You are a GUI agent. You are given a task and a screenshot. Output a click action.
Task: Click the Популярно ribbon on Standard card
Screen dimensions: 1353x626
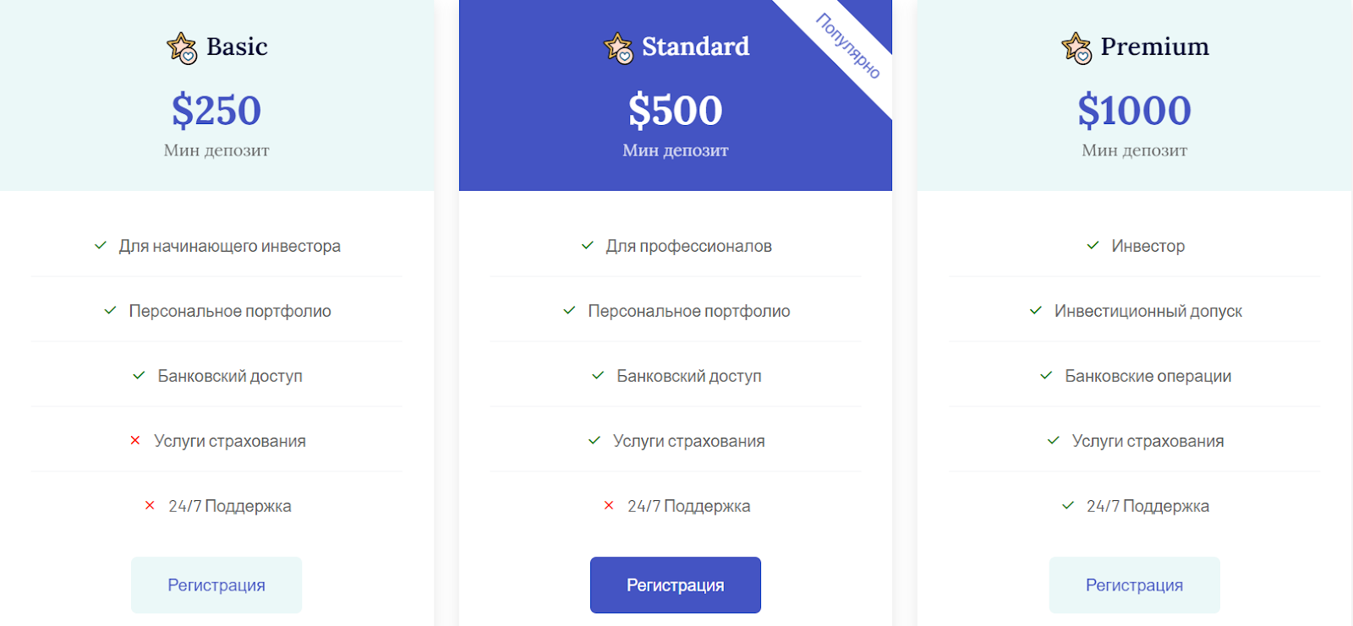[848, 46]
